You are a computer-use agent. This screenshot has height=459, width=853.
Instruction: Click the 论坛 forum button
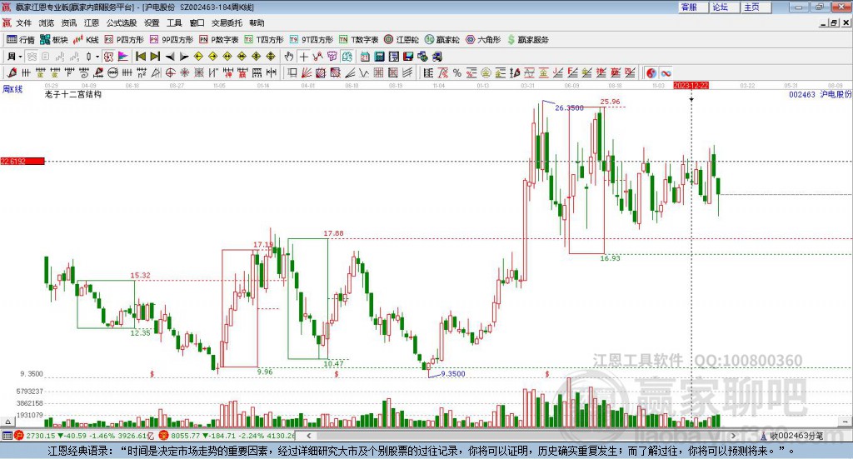(x=725, y=7)
